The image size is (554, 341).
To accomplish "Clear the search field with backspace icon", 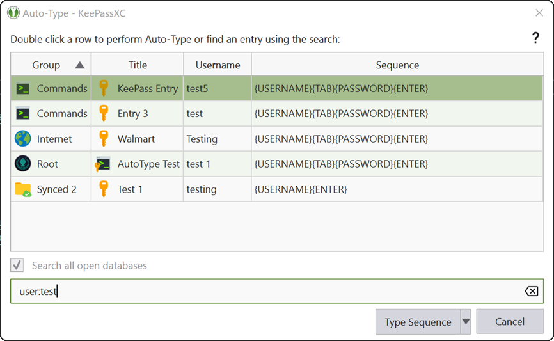I will (531, 291).
